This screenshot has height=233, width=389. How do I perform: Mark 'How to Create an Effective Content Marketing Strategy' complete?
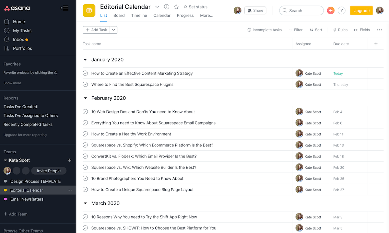[x=85, y=73]
